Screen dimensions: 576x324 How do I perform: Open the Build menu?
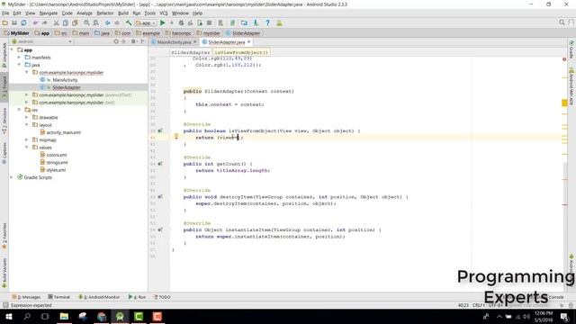pos(123,13)
